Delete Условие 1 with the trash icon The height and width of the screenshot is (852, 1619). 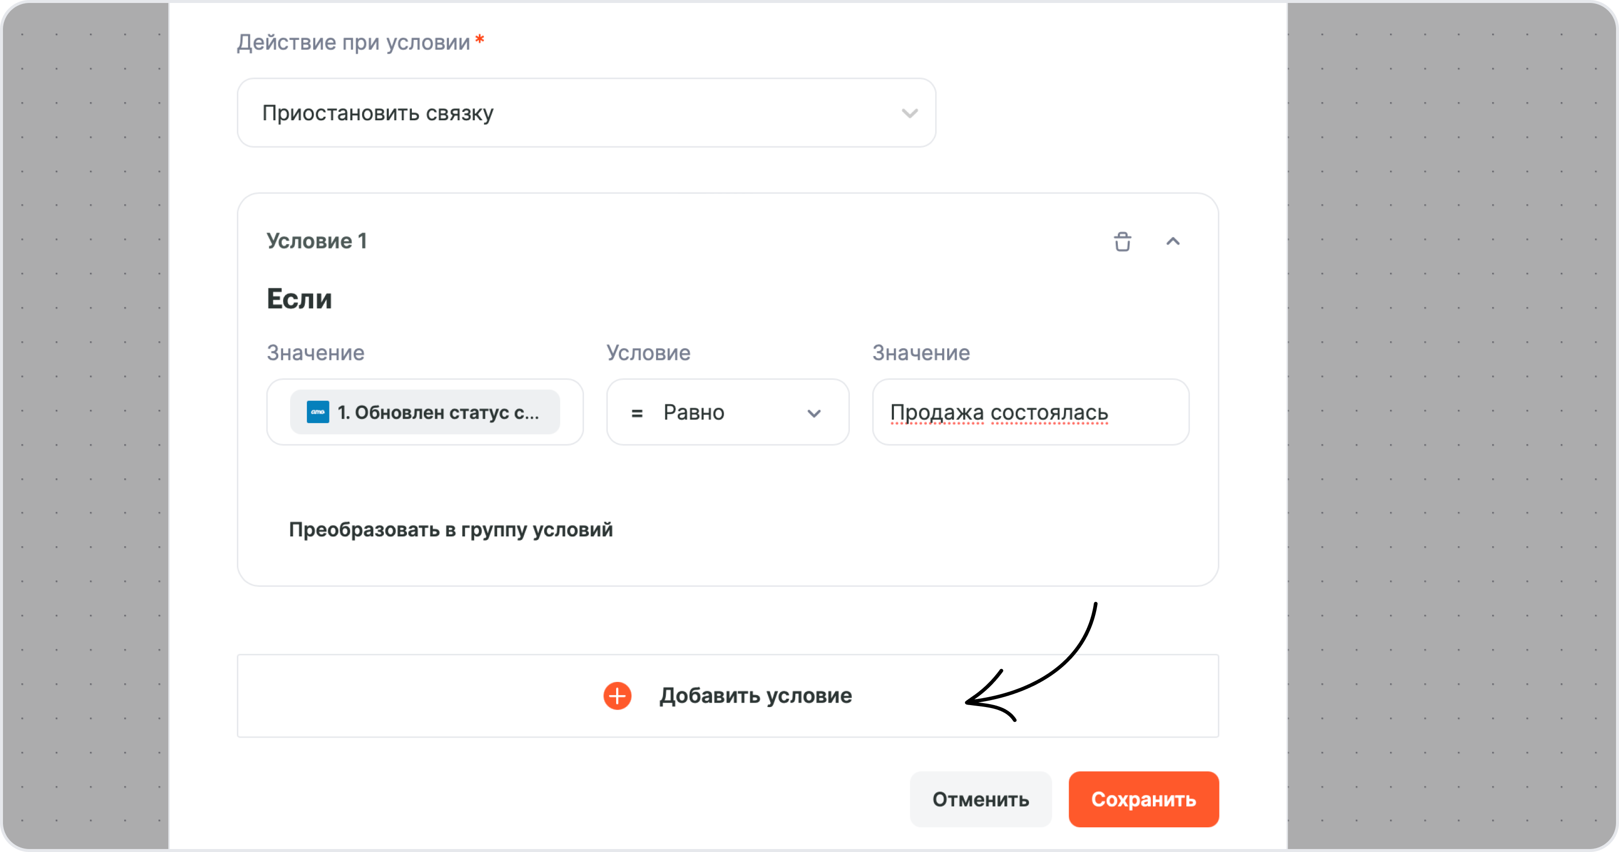click(1122, 241)
